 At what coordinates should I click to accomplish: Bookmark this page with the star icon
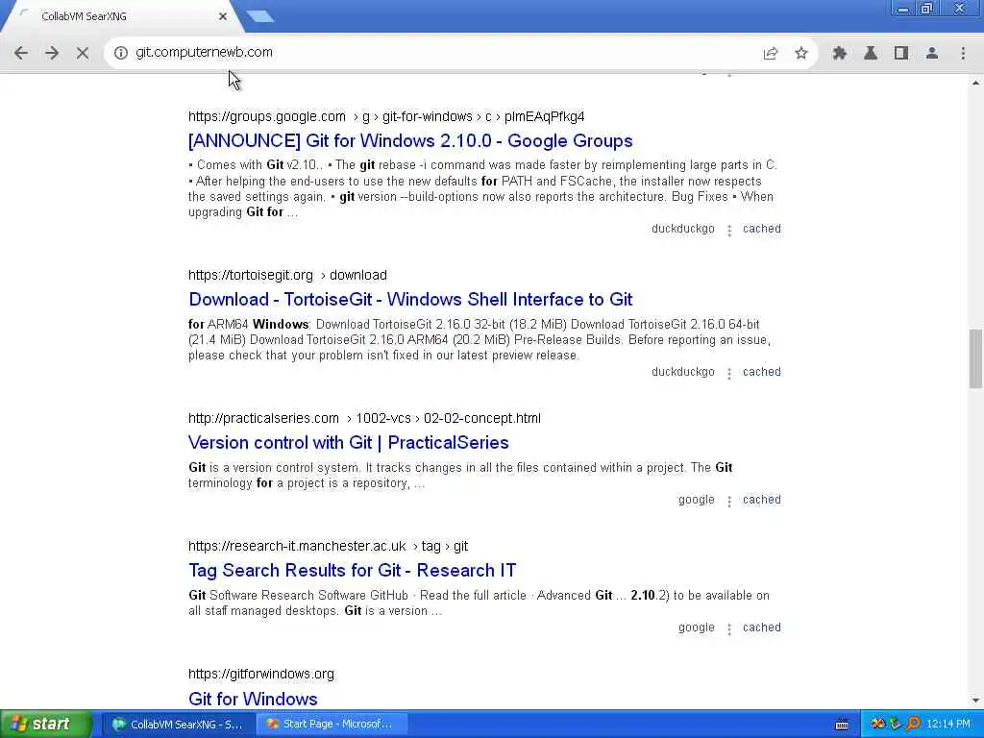800,53
